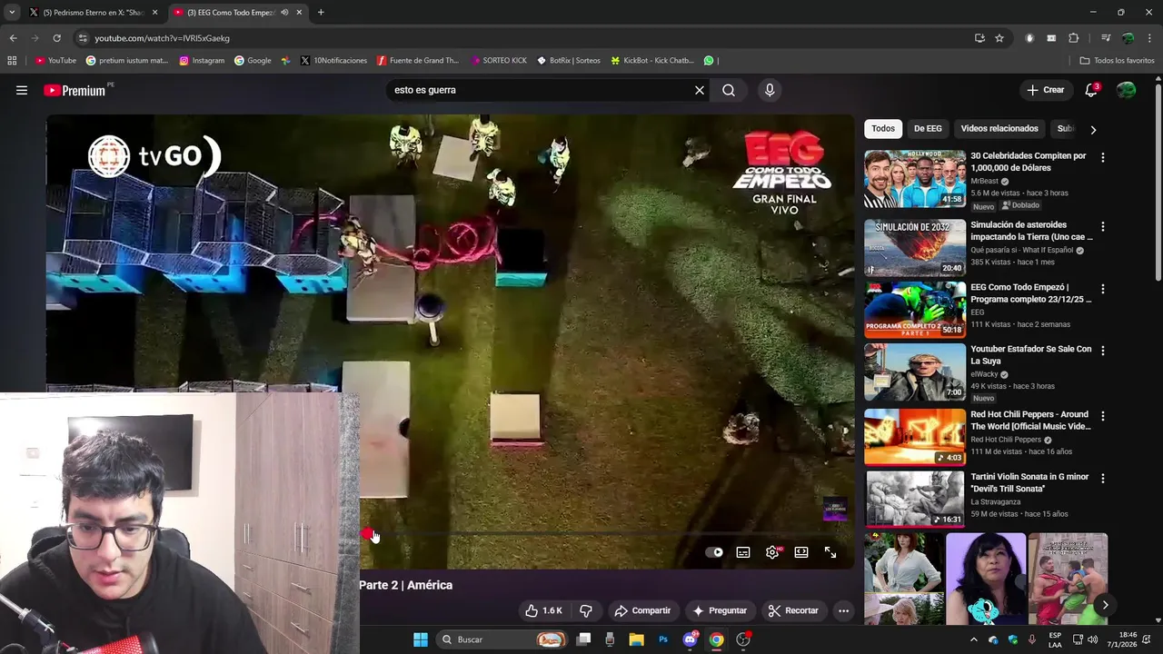Toggle autoplay switch in the player
The height and width of the screenshot is (654, 1163).
714,552
